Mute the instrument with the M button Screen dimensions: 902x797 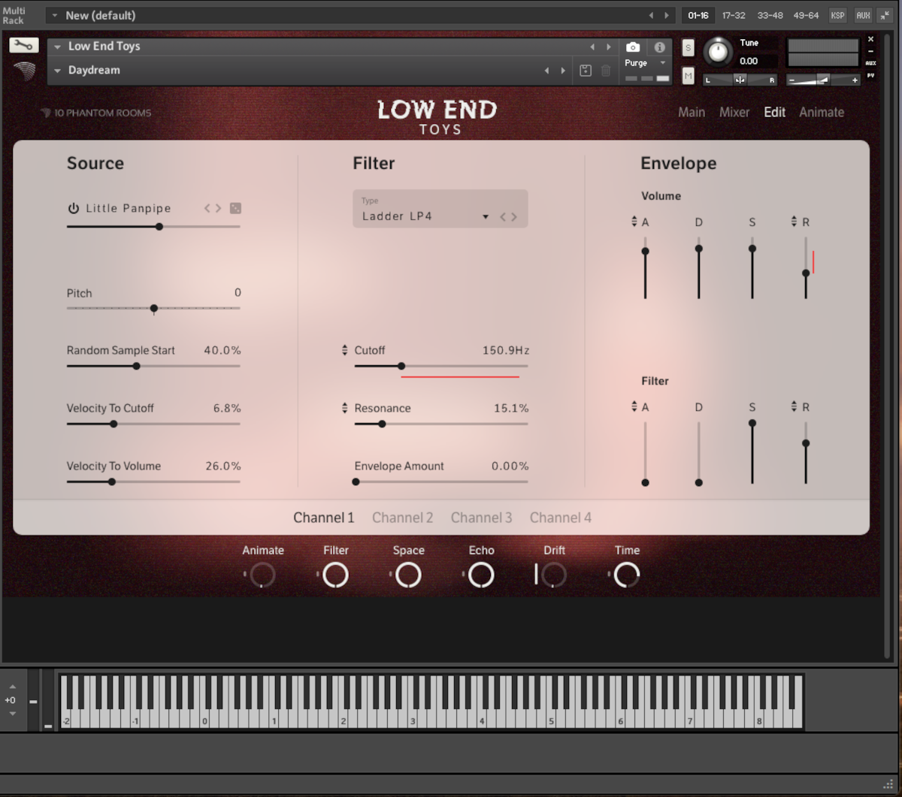pos(688,76)
